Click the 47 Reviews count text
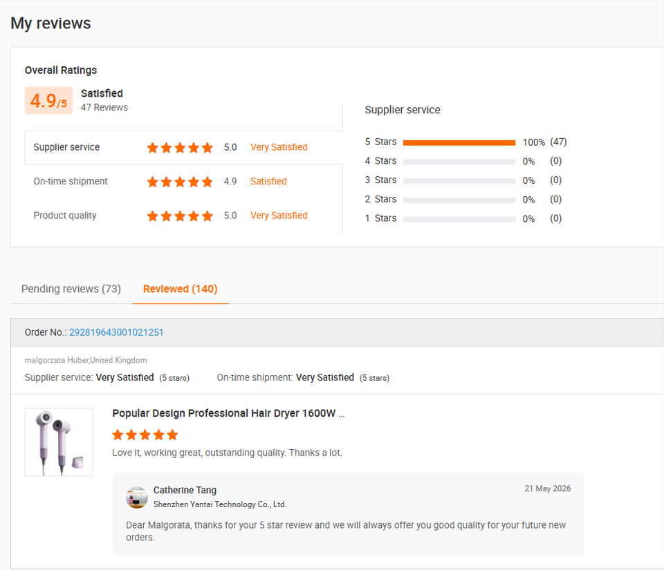 click(x=104, y=107)
